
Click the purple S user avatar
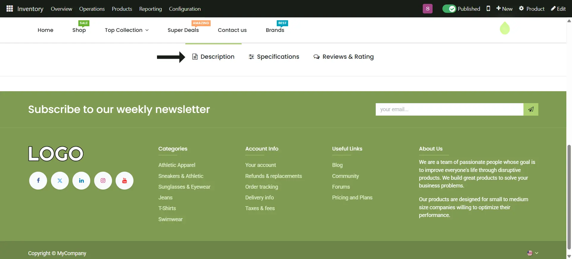click(428, 9)
